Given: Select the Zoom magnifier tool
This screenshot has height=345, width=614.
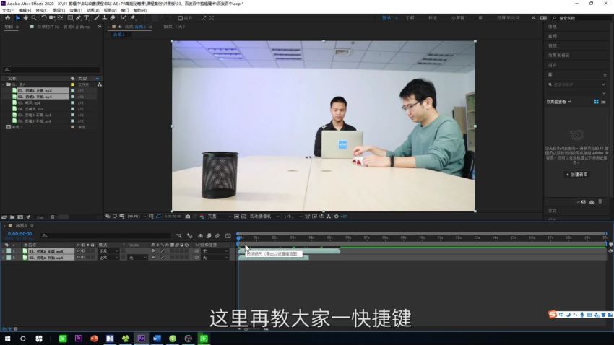Looking at the screenshot, I should tap(34, 18).
